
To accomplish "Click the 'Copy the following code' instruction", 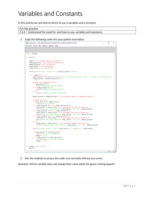I will pyautogui.click(x=55, y=39).
